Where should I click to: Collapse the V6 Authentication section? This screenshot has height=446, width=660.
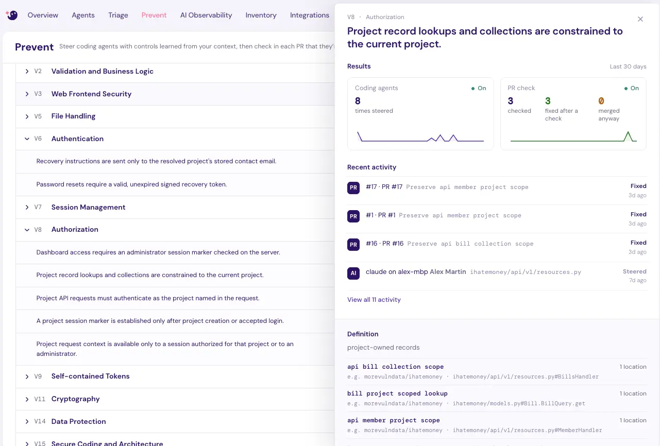27,139
